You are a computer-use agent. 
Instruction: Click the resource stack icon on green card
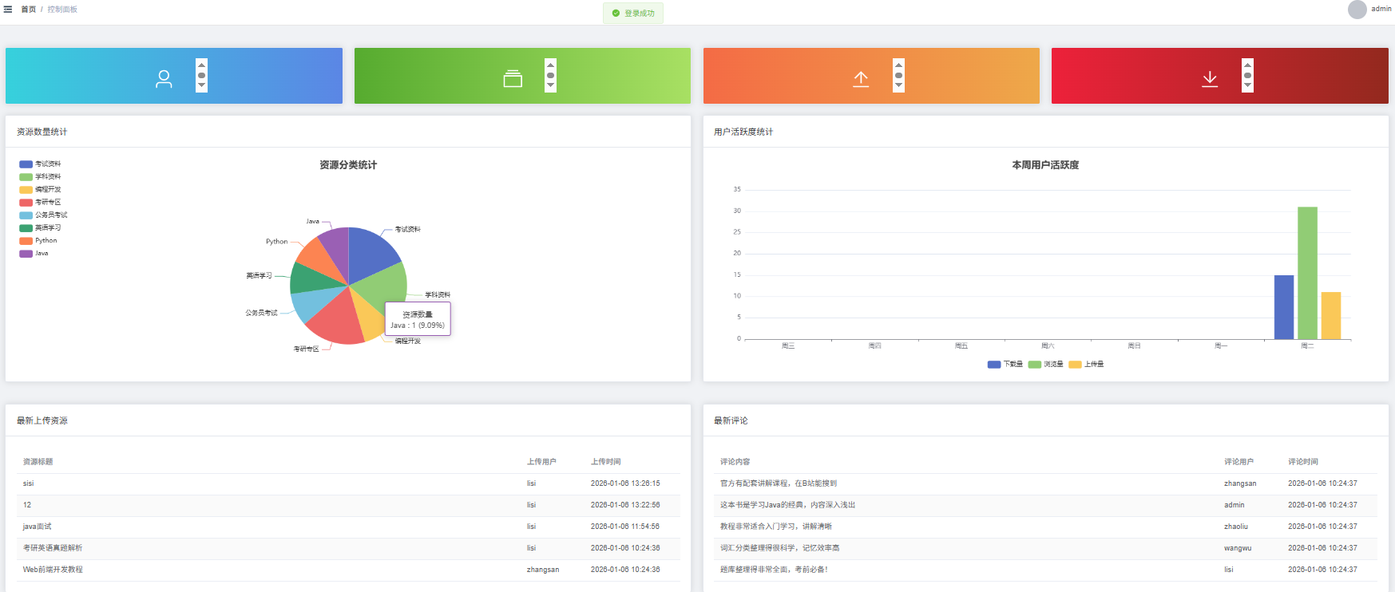513,79
